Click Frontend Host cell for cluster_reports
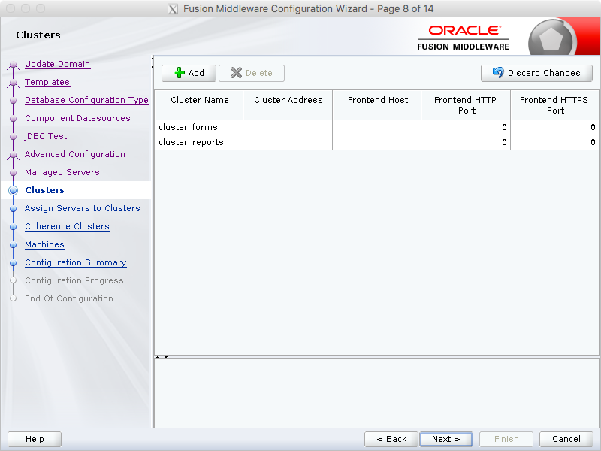The width and height of the screenshot is (601, 451). pyautogui.click(x=377, y=142)
